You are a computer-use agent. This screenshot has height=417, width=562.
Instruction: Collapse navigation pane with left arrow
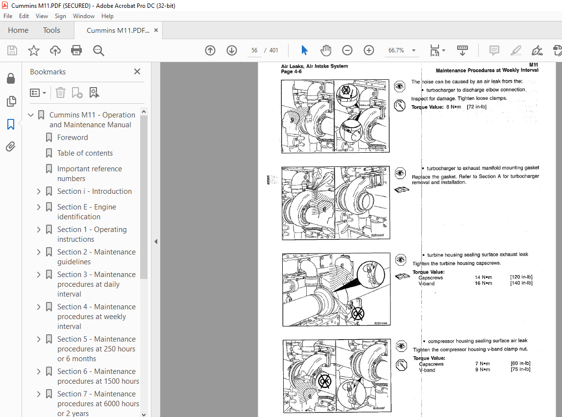(155, 242)
